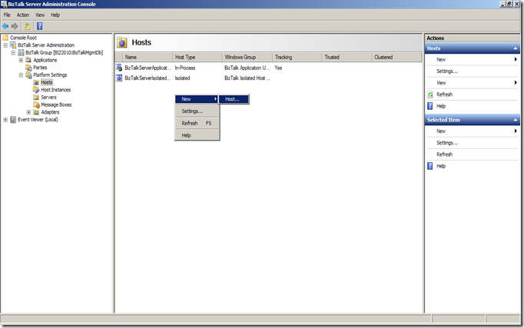Open the Help menu in menu bar

55,15
